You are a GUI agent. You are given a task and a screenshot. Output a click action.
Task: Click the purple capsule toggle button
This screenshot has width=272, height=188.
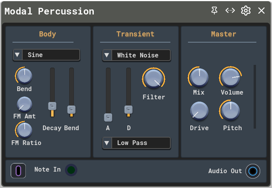coord(18,171)
